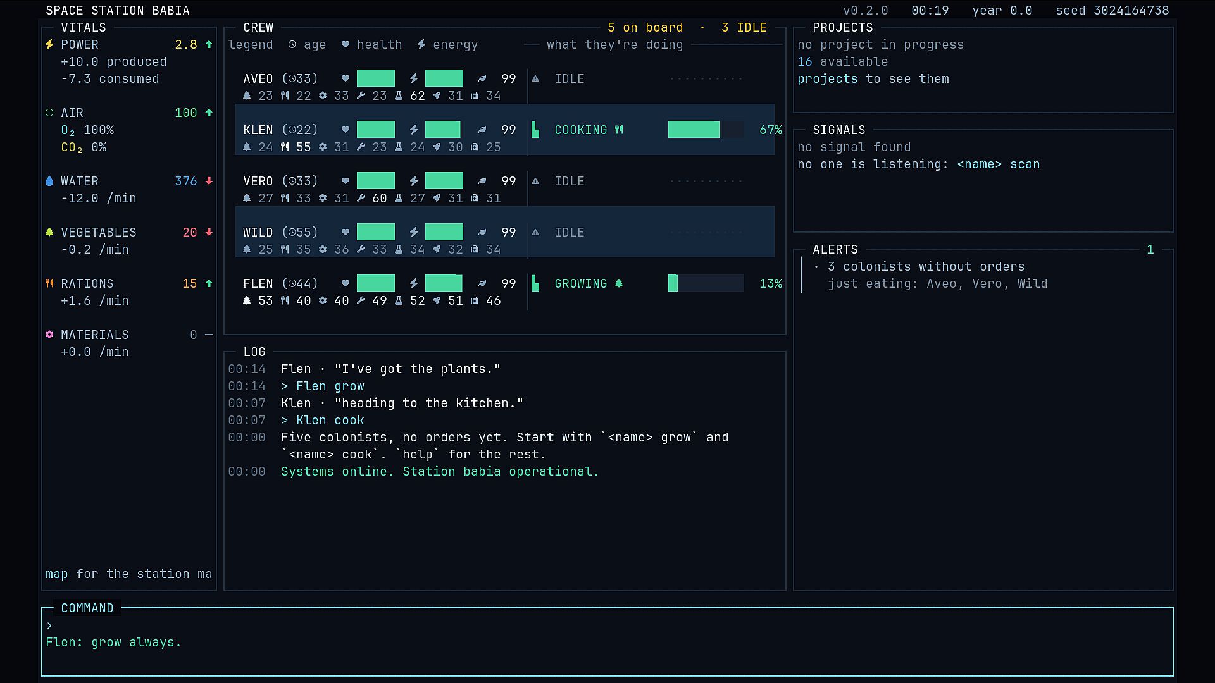Click the '> Flen grow' log entry
Screen dimensions: 1215x683
tap(323, 386)
